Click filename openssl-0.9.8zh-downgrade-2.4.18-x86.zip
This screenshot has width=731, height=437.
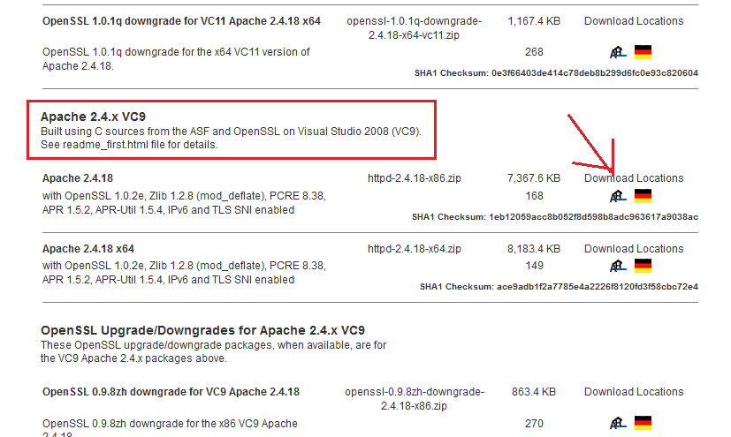click(x=414, y=399)
